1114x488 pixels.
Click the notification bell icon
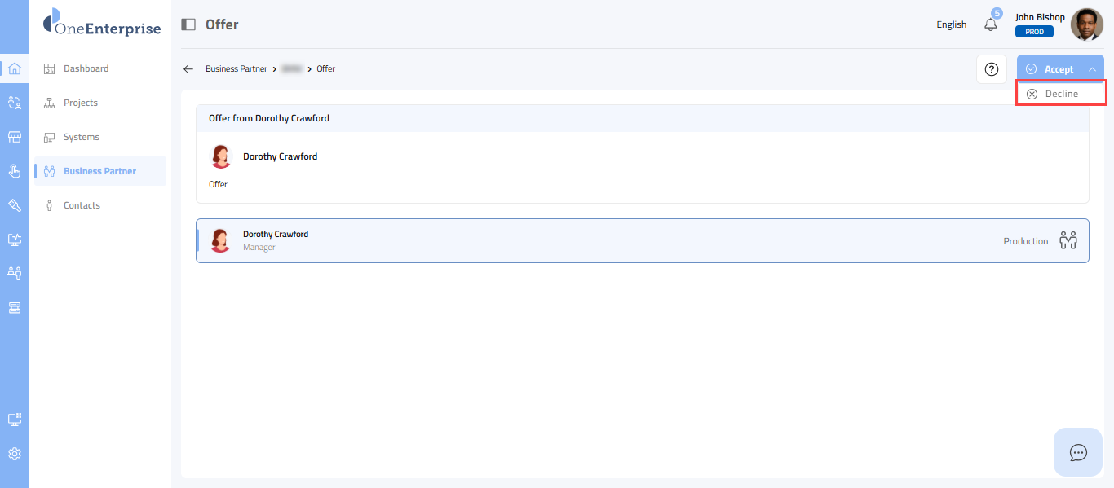[x=991, y=24]
